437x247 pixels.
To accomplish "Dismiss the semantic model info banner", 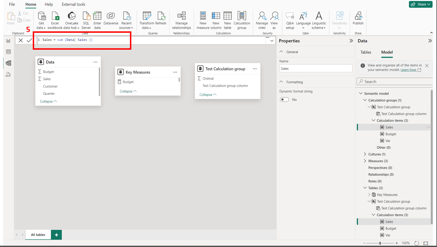I will pyautogui.click(x=427, y=66).
